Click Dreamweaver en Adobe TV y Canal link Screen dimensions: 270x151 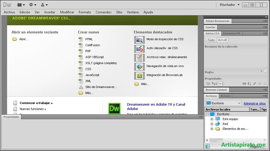pos(156,106)
